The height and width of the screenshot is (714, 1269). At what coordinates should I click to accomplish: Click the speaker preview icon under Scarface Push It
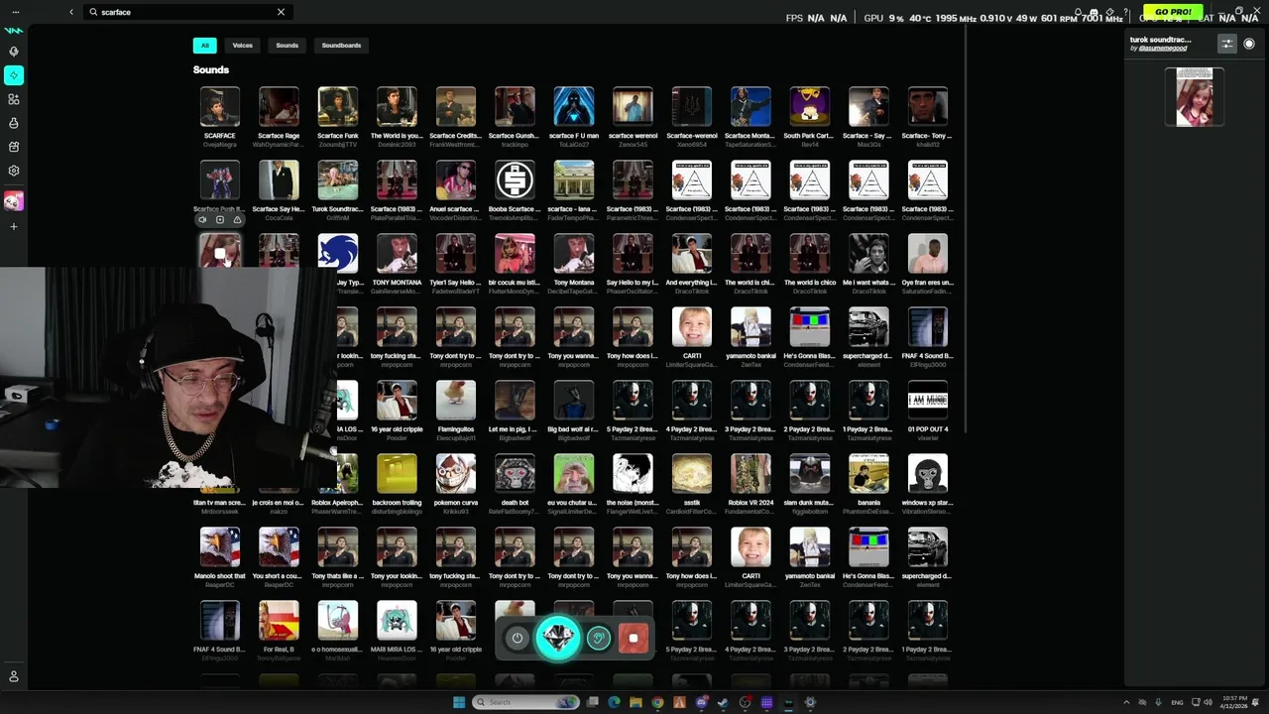pyautogui.click(x=202, y=220)
